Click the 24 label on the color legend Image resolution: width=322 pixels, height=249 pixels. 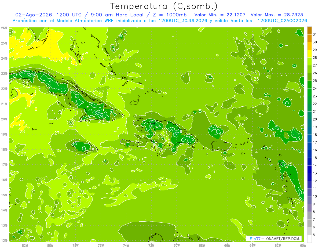(315, 88)
